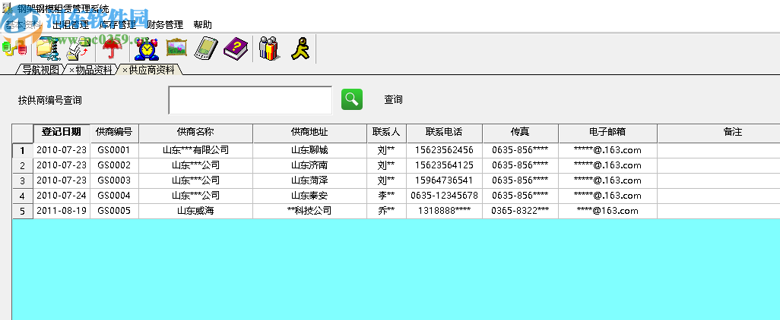Click the 查询 label beside the search button
This screenshot has width=780, height=320.
[x=393, y=100]
